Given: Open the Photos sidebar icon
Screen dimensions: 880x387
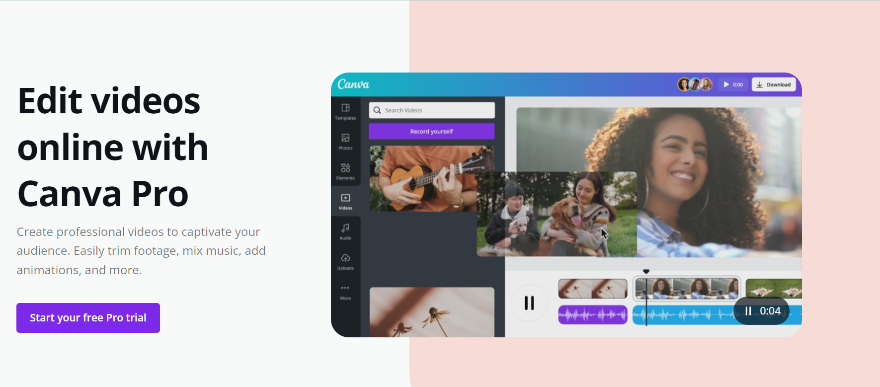Looking at the screenshot, I should click(345, 142).
